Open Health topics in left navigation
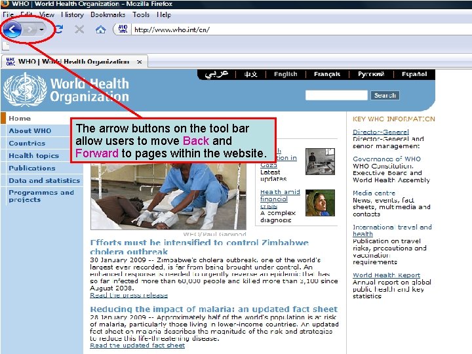The image size is (472, 354). point(33,155)
